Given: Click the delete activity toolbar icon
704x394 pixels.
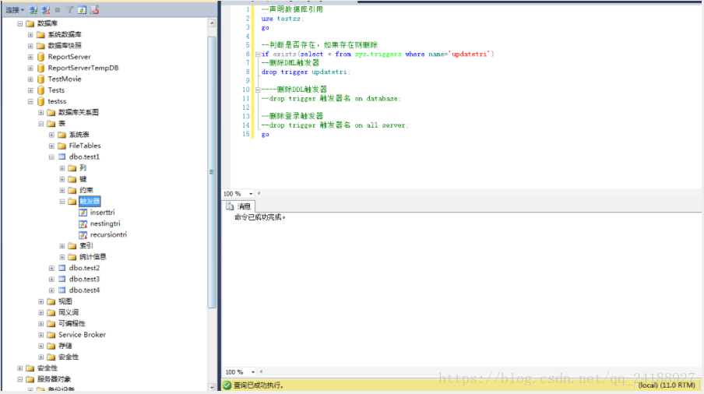Looking at the screenshot, I should click(94, 10).
